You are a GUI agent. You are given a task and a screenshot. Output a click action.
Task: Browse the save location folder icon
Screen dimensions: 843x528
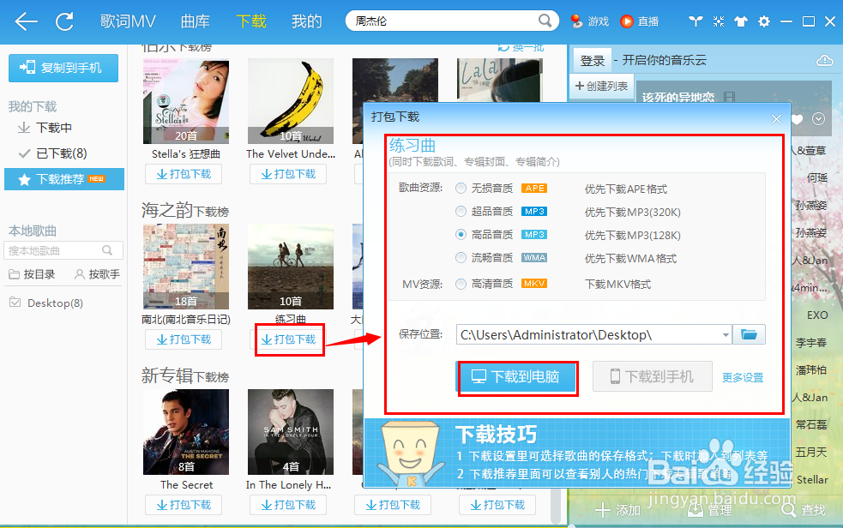[x=749, y=334]
